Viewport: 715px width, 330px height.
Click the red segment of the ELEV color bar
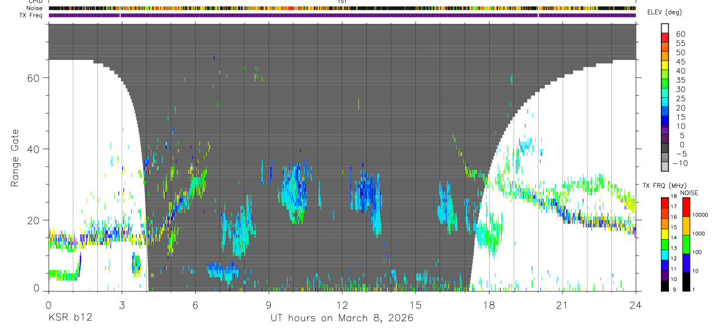pos(665,37)
